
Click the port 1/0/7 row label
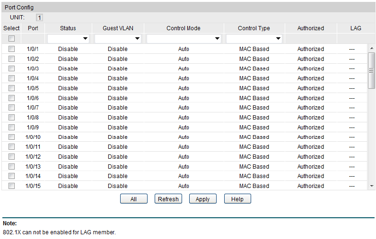tap(33, 108)
